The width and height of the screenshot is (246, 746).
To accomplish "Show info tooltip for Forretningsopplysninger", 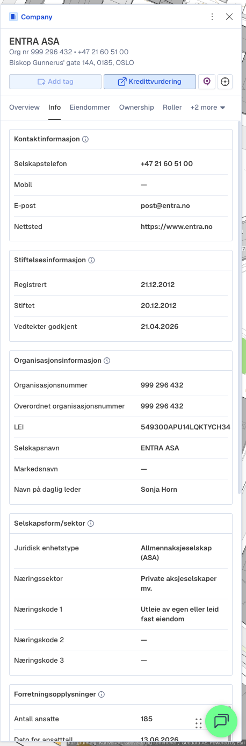I will 102,694.
